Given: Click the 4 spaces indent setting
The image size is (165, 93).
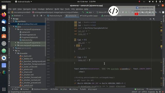Looking at the screenshot, I should [151, 92].
